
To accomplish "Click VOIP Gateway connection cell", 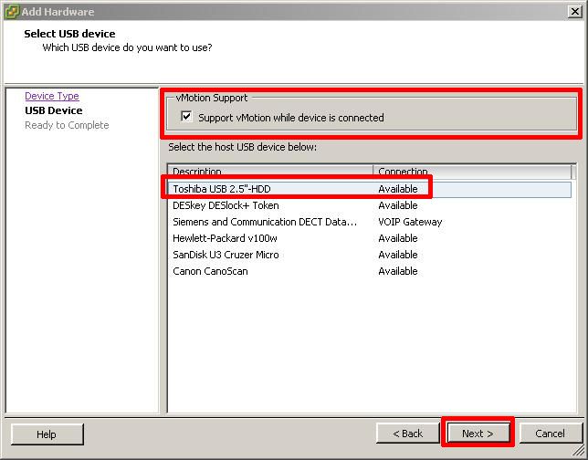I will click(x=410, y=222).
